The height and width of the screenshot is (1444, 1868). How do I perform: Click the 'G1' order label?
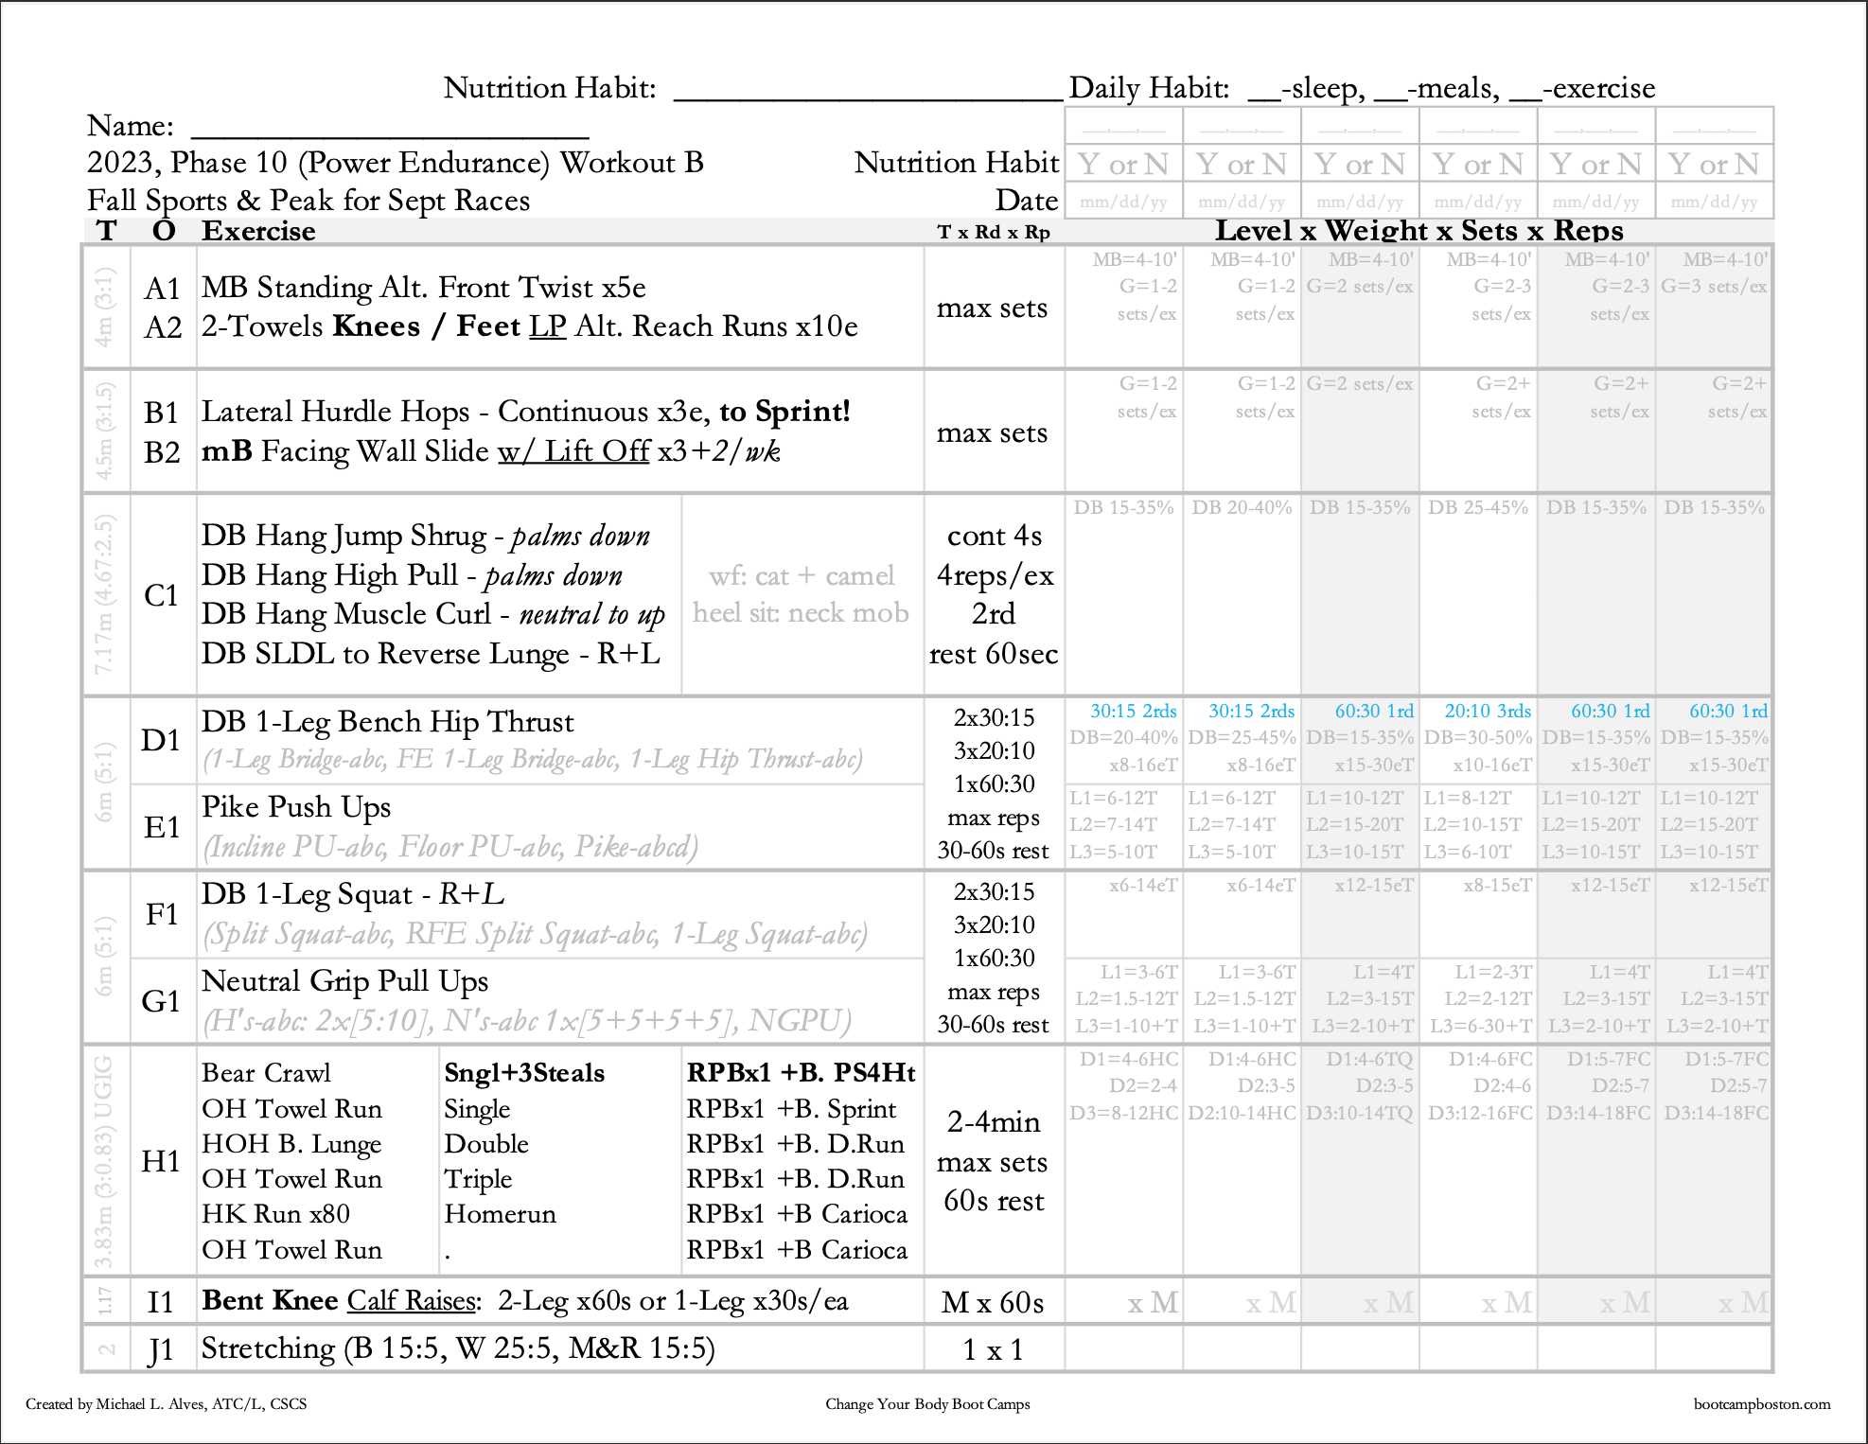click(x=161, y=1001)
